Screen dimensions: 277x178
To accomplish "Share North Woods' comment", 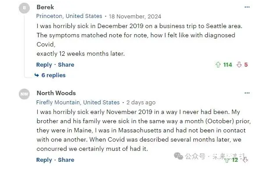I will (66, 160).
